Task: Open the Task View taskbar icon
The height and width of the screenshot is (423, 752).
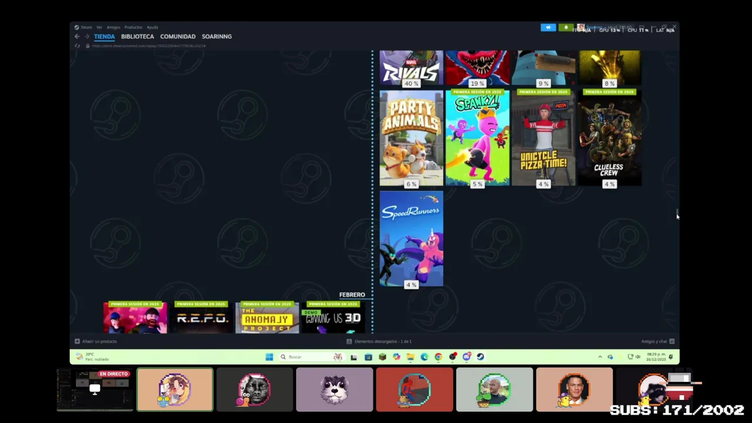Action: pyautogui.click(x=354, y=357)
